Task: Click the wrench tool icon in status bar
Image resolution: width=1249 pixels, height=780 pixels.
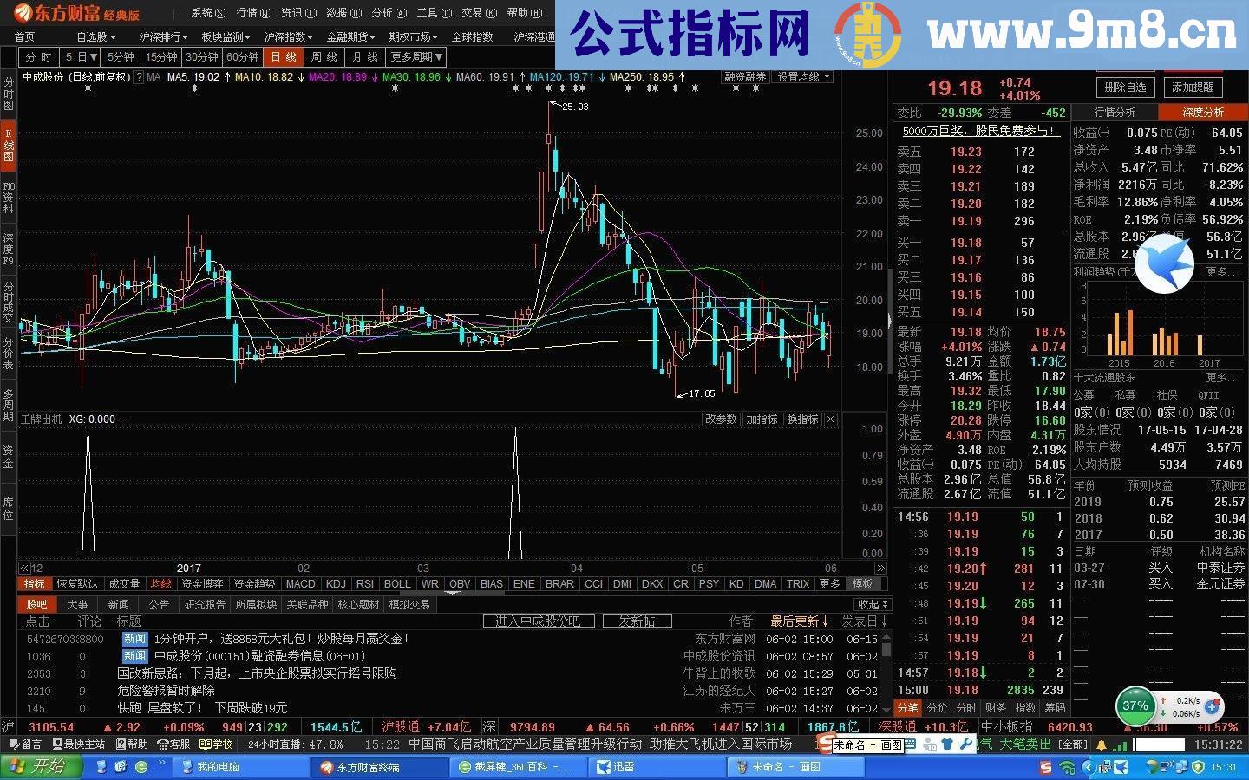Action: tap(965, 744)
